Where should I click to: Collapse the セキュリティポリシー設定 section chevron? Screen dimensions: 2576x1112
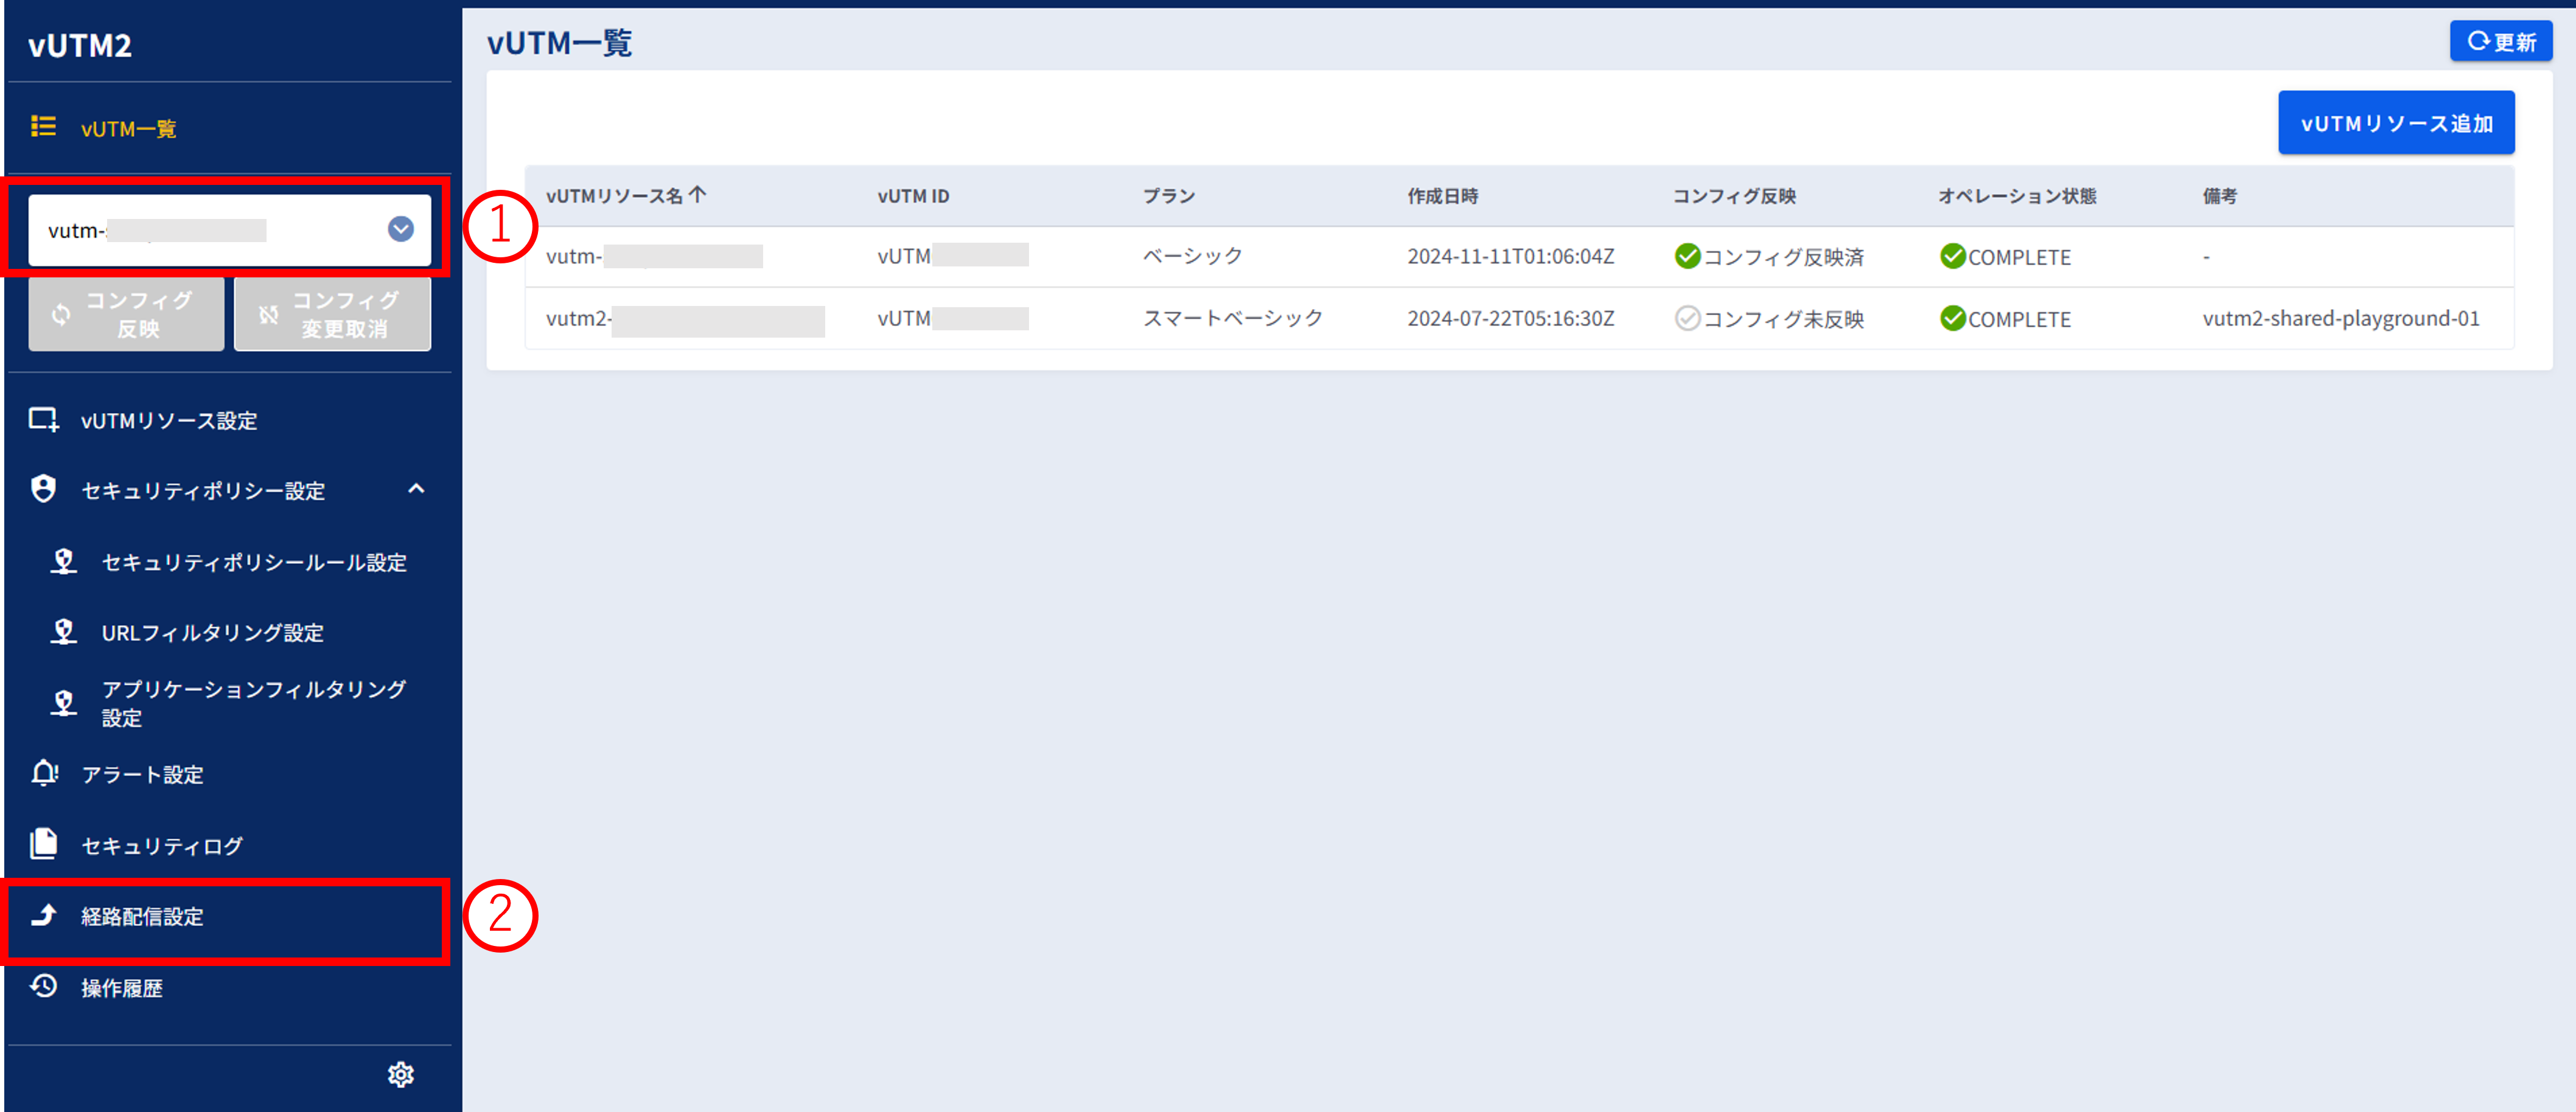point(417,489)
